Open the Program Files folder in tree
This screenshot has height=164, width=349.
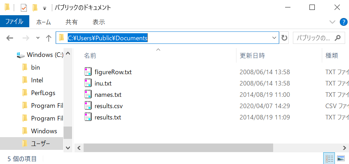point(47,106)
